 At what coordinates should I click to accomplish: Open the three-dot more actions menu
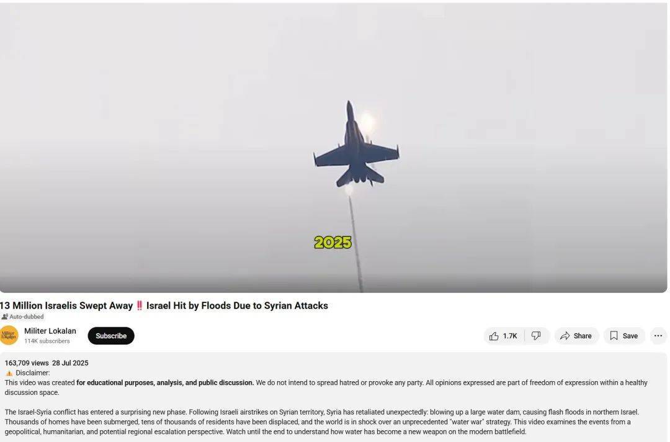pos(658,336)
